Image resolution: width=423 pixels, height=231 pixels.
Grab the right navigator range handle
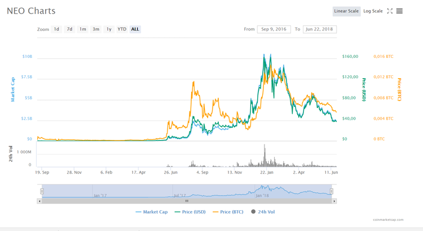click(x=332, y=191)
